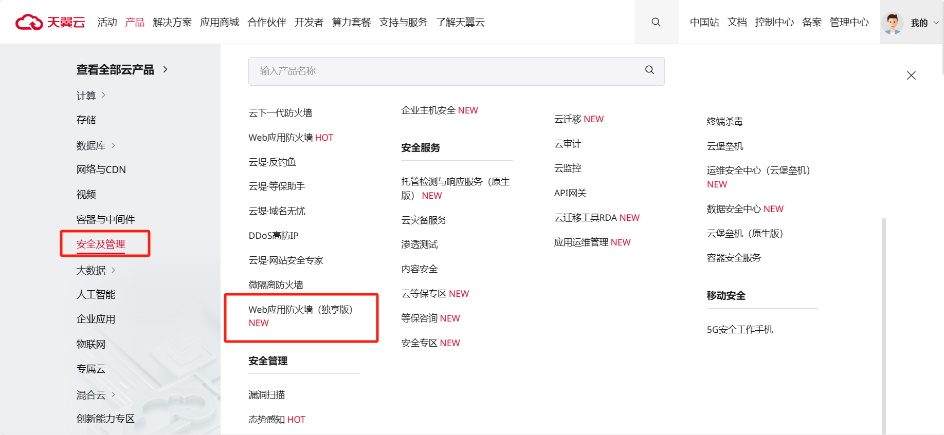Select the 物联网 category
The height and width of the screenshot is (435, 944).
coord(91,344)
